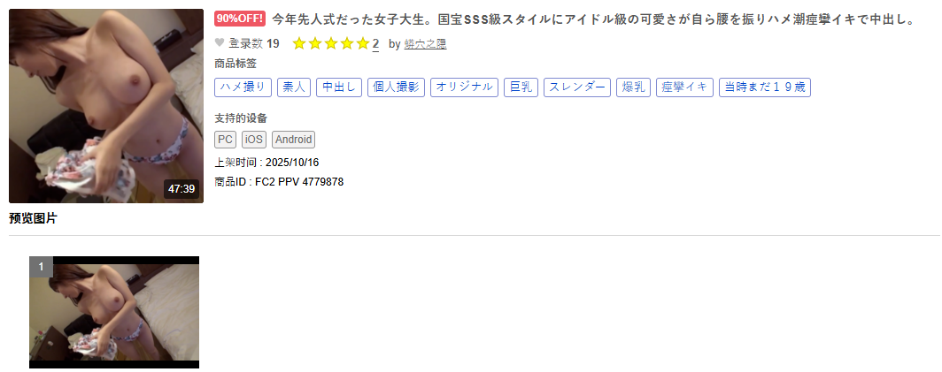Viewport: 942px width, 372px height.
Task: Choose the "個人撮影" tag
Action: (396, 87)
